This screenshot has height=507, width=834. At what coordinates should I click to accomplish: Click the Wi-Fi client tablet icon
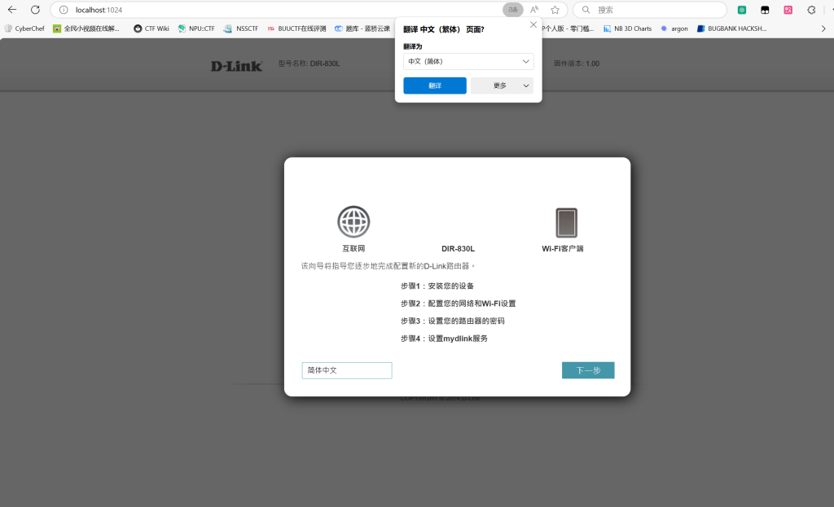point(566,222)
